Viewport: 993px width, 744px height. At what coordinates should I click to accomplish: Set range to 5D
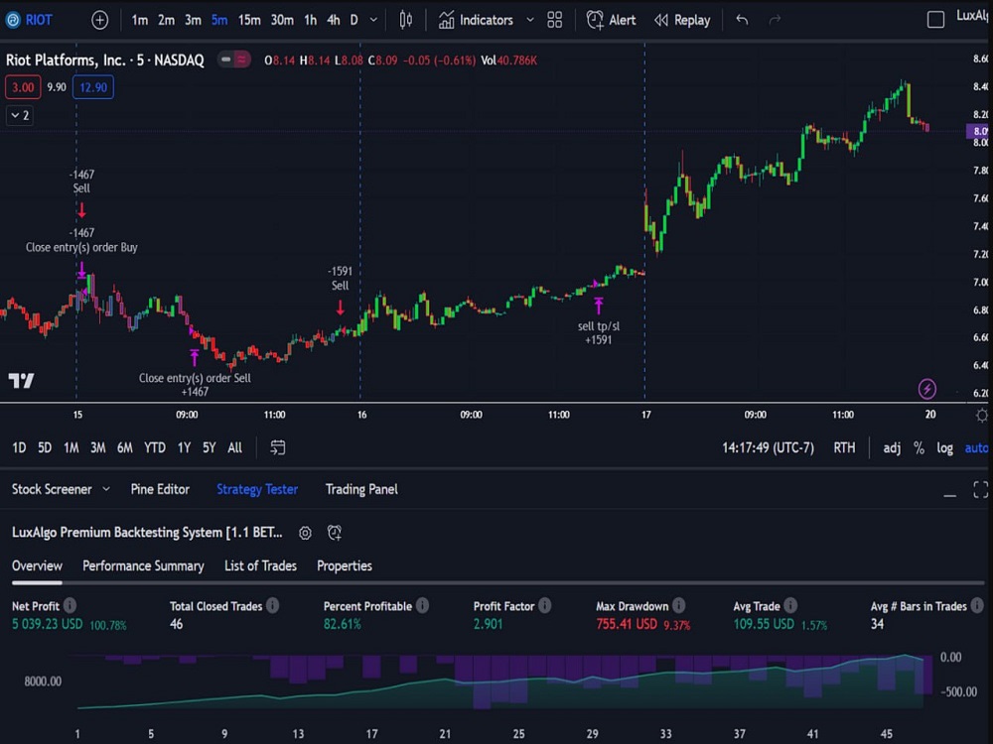[x=45, y=448]
